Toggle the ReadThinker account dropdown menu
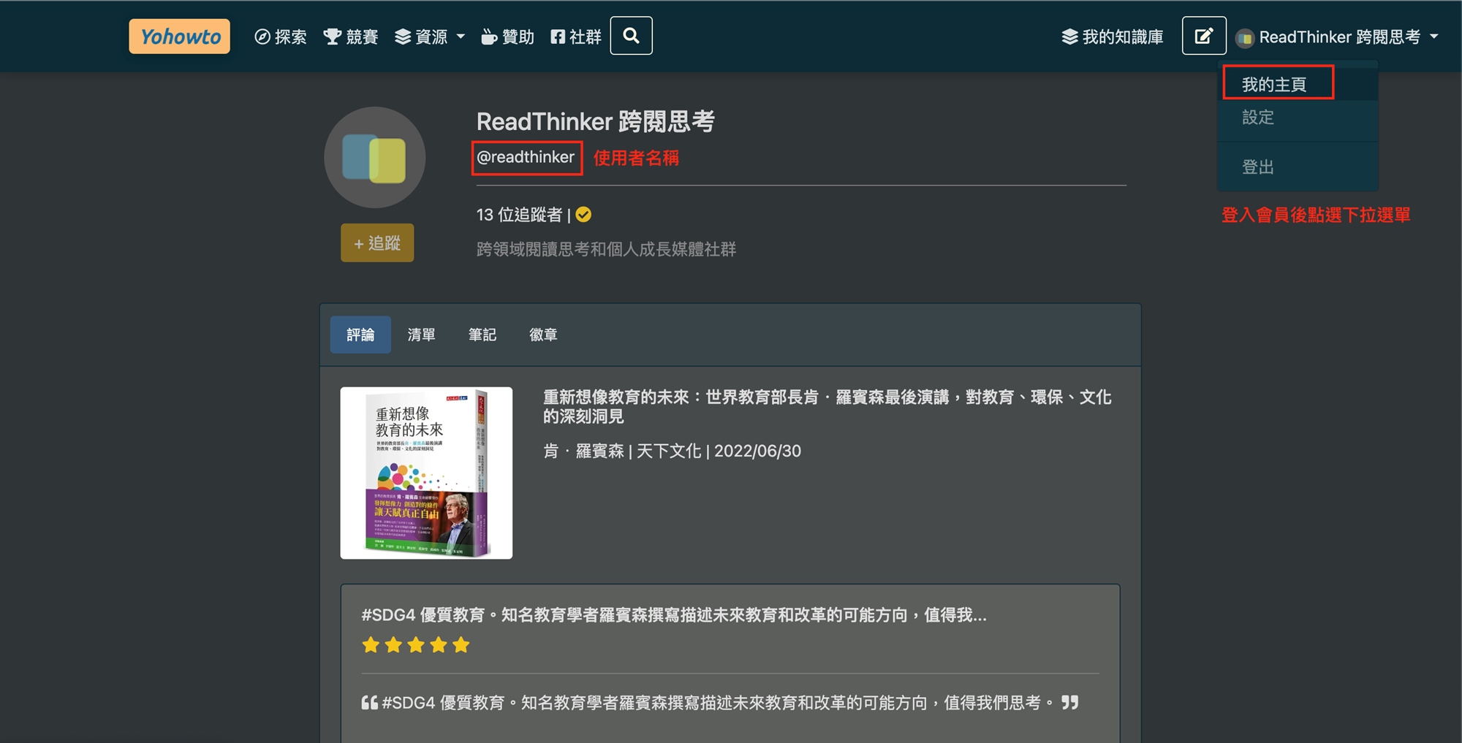 point(1337,37)
